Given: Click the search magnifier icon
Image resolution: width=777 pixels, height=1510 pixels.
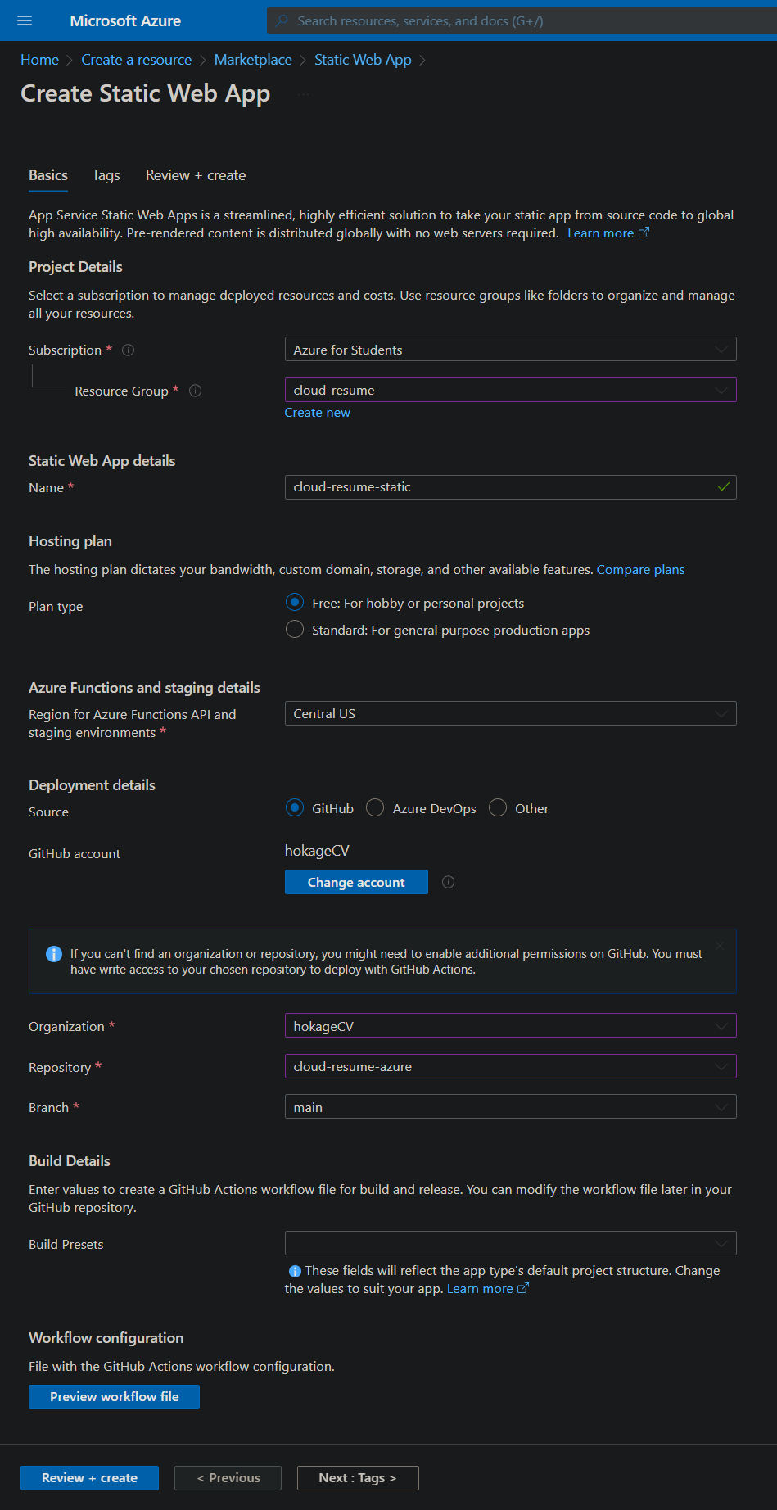Looking at the screenshot, I should click(x=282, y=20).
